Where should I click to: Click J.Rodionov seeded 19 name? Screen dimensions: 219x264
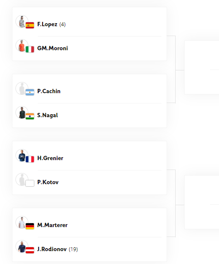point(52,249)
